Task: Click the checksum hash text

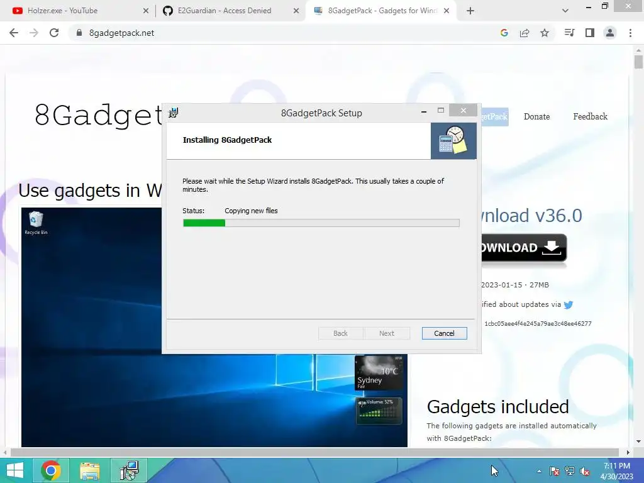Action: (538, 324)
